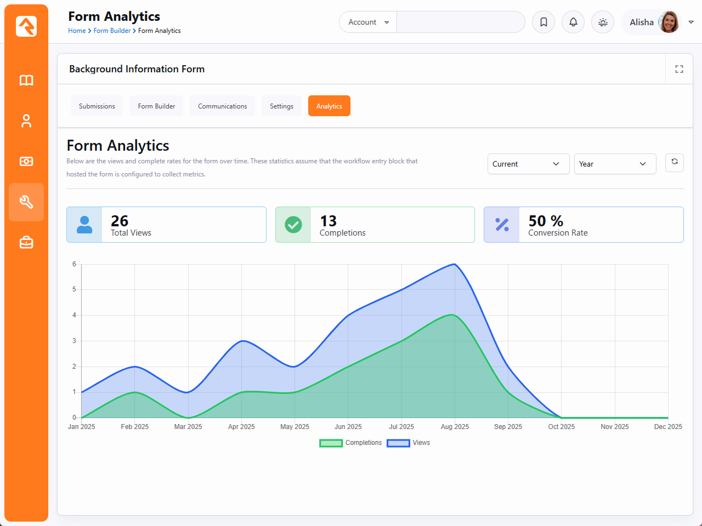The width and height of the screenshot is (702, 526).
Task: Click the refresh analytics button
Action: [674, 162]
